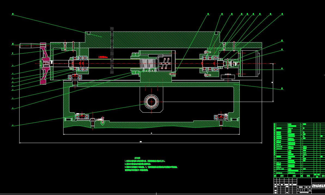Click the parts list header row
The image size is (325, 195).
click(299, 176)
